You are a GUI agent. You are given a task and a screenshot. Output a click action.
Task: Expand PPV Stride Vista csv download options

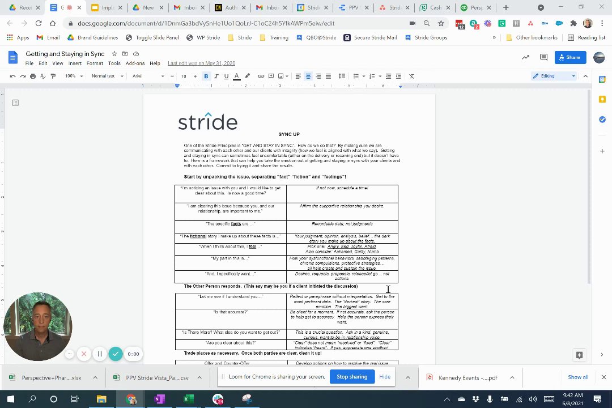click(199, 377)
